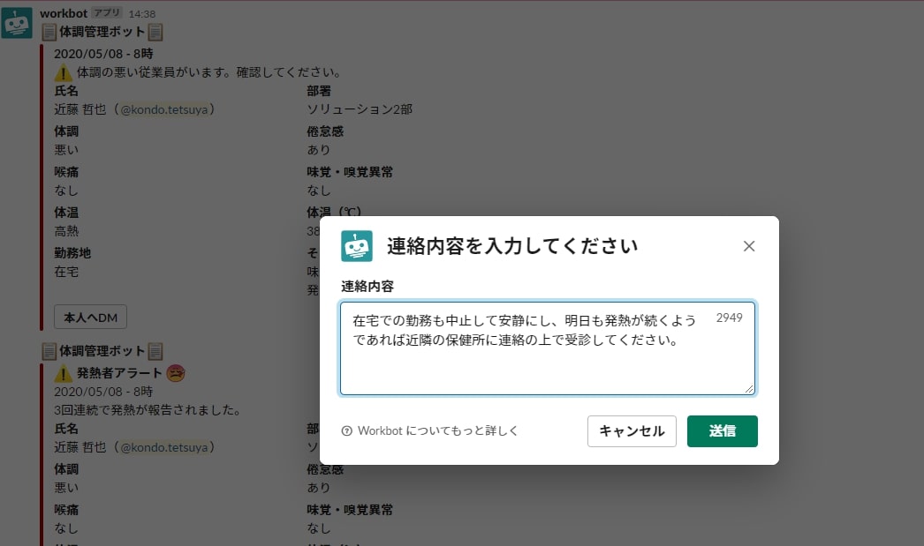Click the feverish face emoji after 発熱者アラート
The width and height of the screenshot is (924, 546).
click(176, 373)
